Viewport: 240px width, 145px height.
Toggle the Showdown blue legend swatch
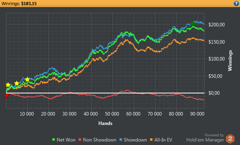pyautogui.click(x=121, y=139)
